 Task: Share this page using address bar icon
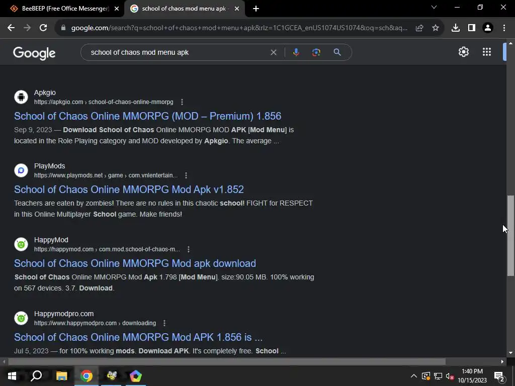(419, 28)
